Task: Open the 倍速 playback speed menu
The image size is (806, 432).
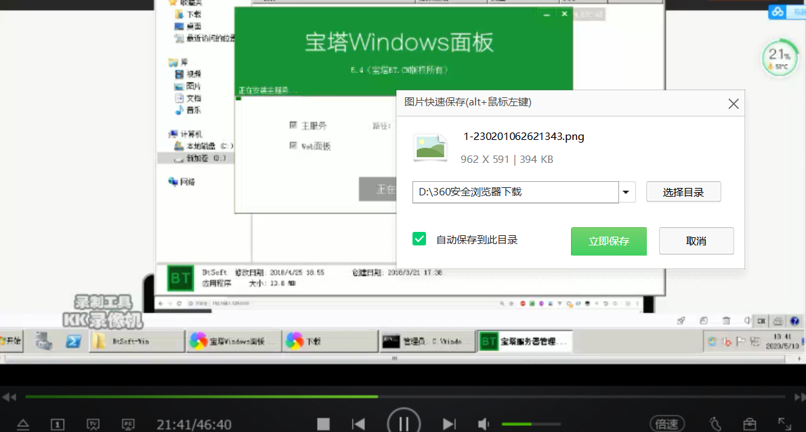Action: tap(666, 425)
